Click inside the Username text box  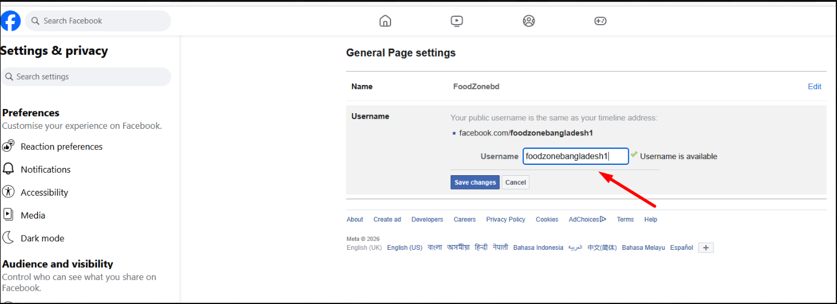(x=575, y=157)
